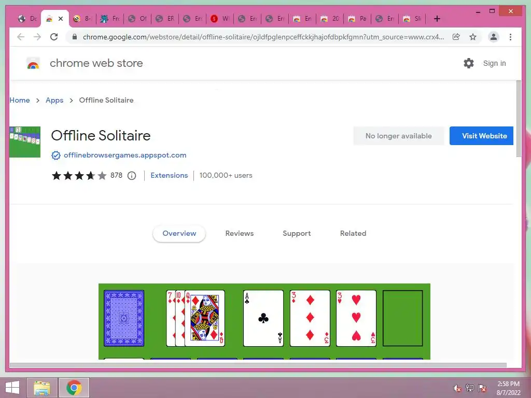Open the Related tab
This screenshot has height=398, width=531.
[x=353, y=234]
